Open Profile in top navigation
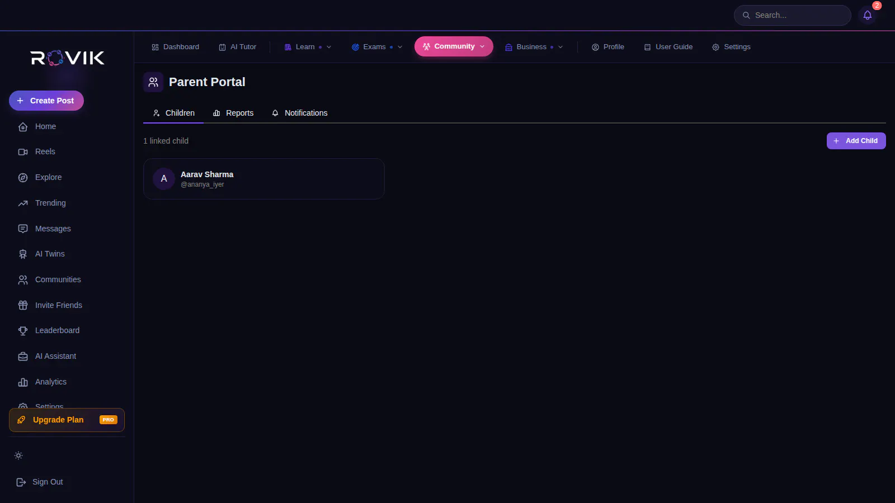895x503 pixels. pos(607,47)
